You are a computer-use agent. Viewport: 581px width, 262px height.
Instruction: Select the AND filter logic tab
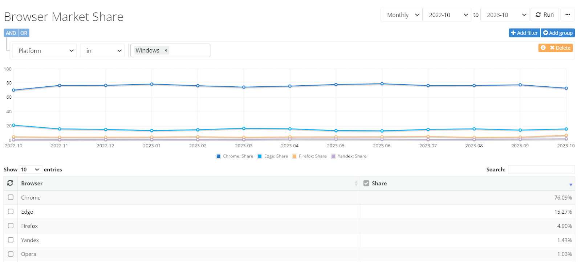(x=11, y=33)
